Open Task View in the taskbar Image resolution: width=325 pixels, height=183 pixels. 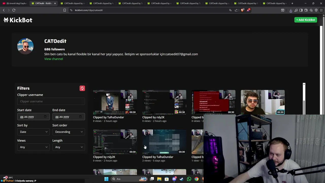pos(152,179)
